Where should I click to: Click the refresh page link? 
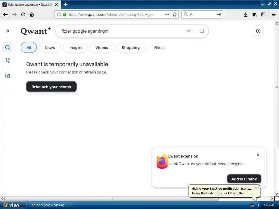(x=95, y=72)
